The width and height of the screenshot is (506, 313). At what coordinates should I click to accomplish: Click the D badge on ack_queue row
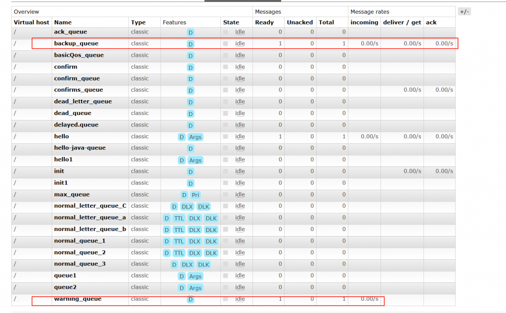click(x=190, y=33)
